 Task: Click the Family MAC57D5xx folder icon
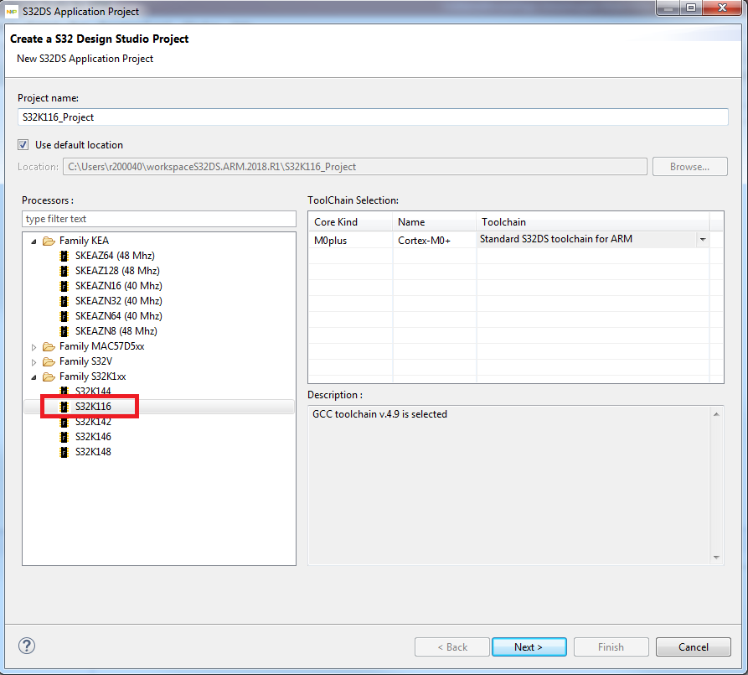point(49,346)
